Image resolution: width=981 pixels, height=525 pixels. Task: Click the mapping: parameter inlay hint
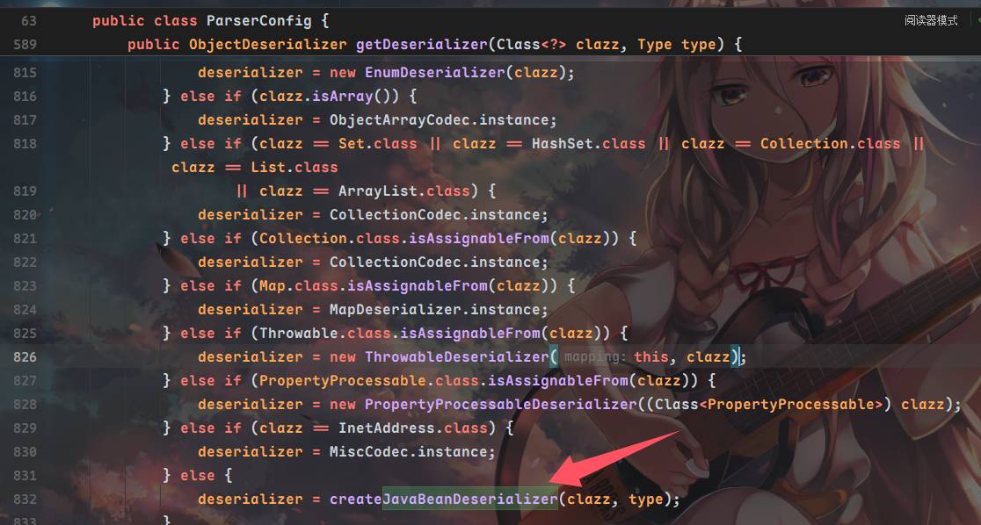pos(594,356)
